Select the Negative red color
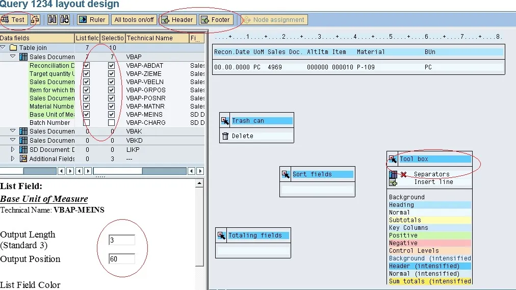Screen dimensions: 516x290 click(x=429, y=243)
